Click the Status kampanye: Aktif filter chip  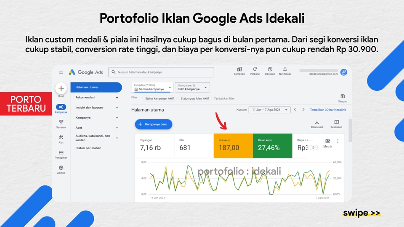click(159, 98)
